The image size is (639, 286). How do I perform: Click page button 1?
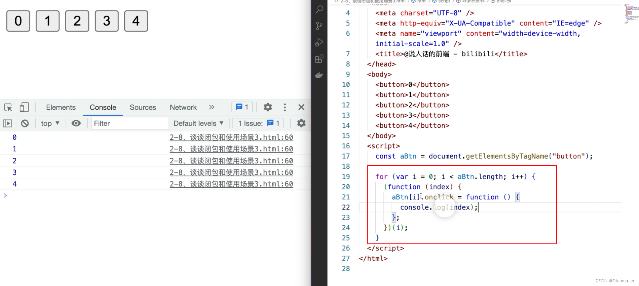click(x=48, y=21)
